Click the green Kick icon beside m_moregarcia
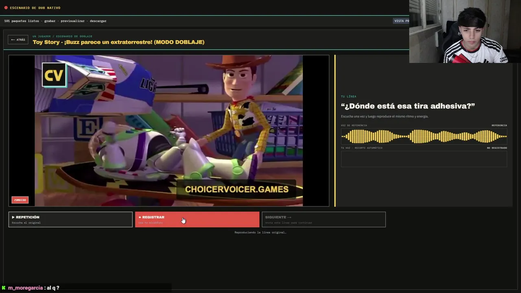Image resolution: width=521 pixels, height=293 pixels. (4, 288)
